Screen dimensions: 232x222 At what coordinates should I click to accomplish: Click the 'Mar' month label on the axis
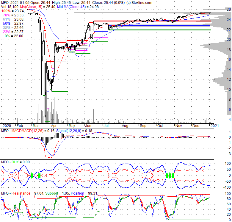tap(36, 126)
